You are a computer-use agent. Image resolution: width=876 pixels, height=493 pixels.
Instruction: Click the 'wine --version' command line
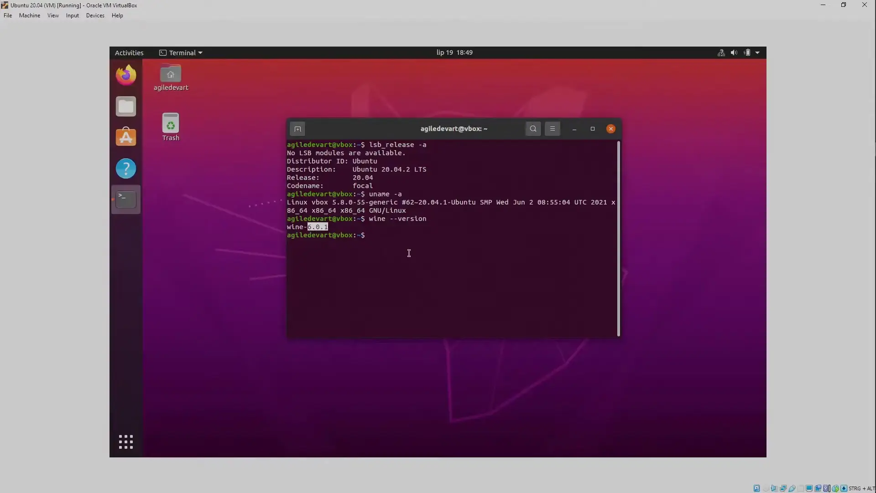[x=397, y=219]
